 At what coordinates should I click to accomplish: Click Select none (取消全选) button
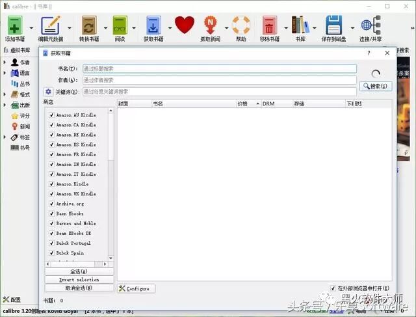pyautogui.click(x=79, y=288)
